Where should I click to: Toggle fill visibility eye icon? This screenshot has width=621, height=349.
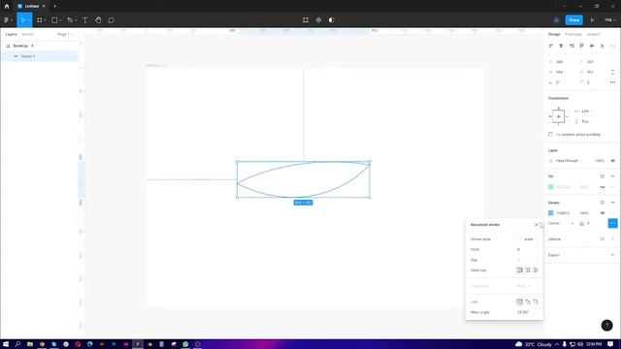pyautogui.click(x=603, y=187)
